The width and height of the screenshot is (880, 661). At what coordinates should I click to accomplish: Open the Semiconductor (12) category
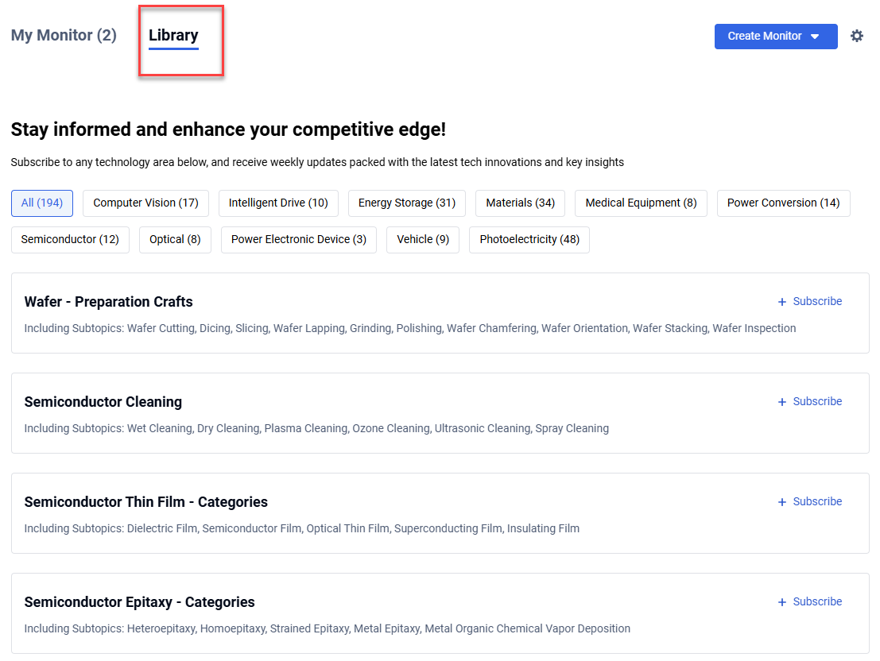70,239
